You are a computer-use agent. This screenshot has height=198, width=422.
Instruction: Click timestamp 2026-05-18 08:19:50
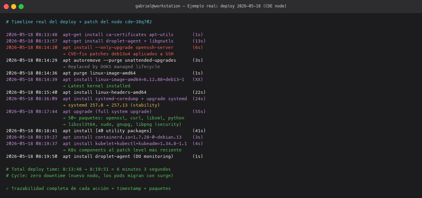[32, 157]
